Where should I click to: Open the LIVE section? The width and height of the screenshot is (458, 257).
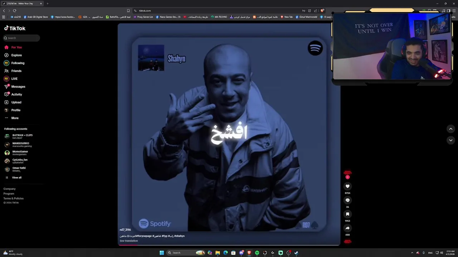[11, 79]
